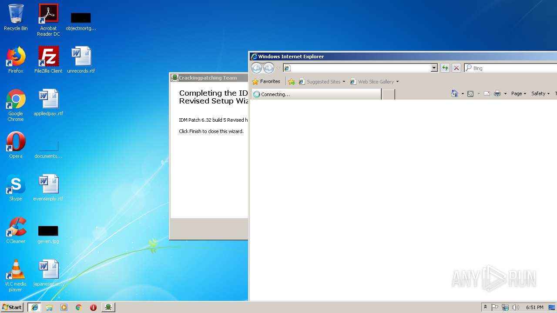Open the volume control in system tray

point(516,307)
